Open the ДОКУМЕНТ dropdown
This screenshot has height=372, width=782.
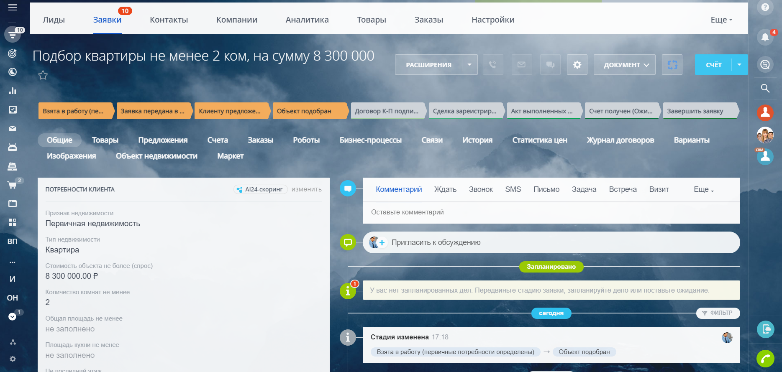(x=624, y=65)
